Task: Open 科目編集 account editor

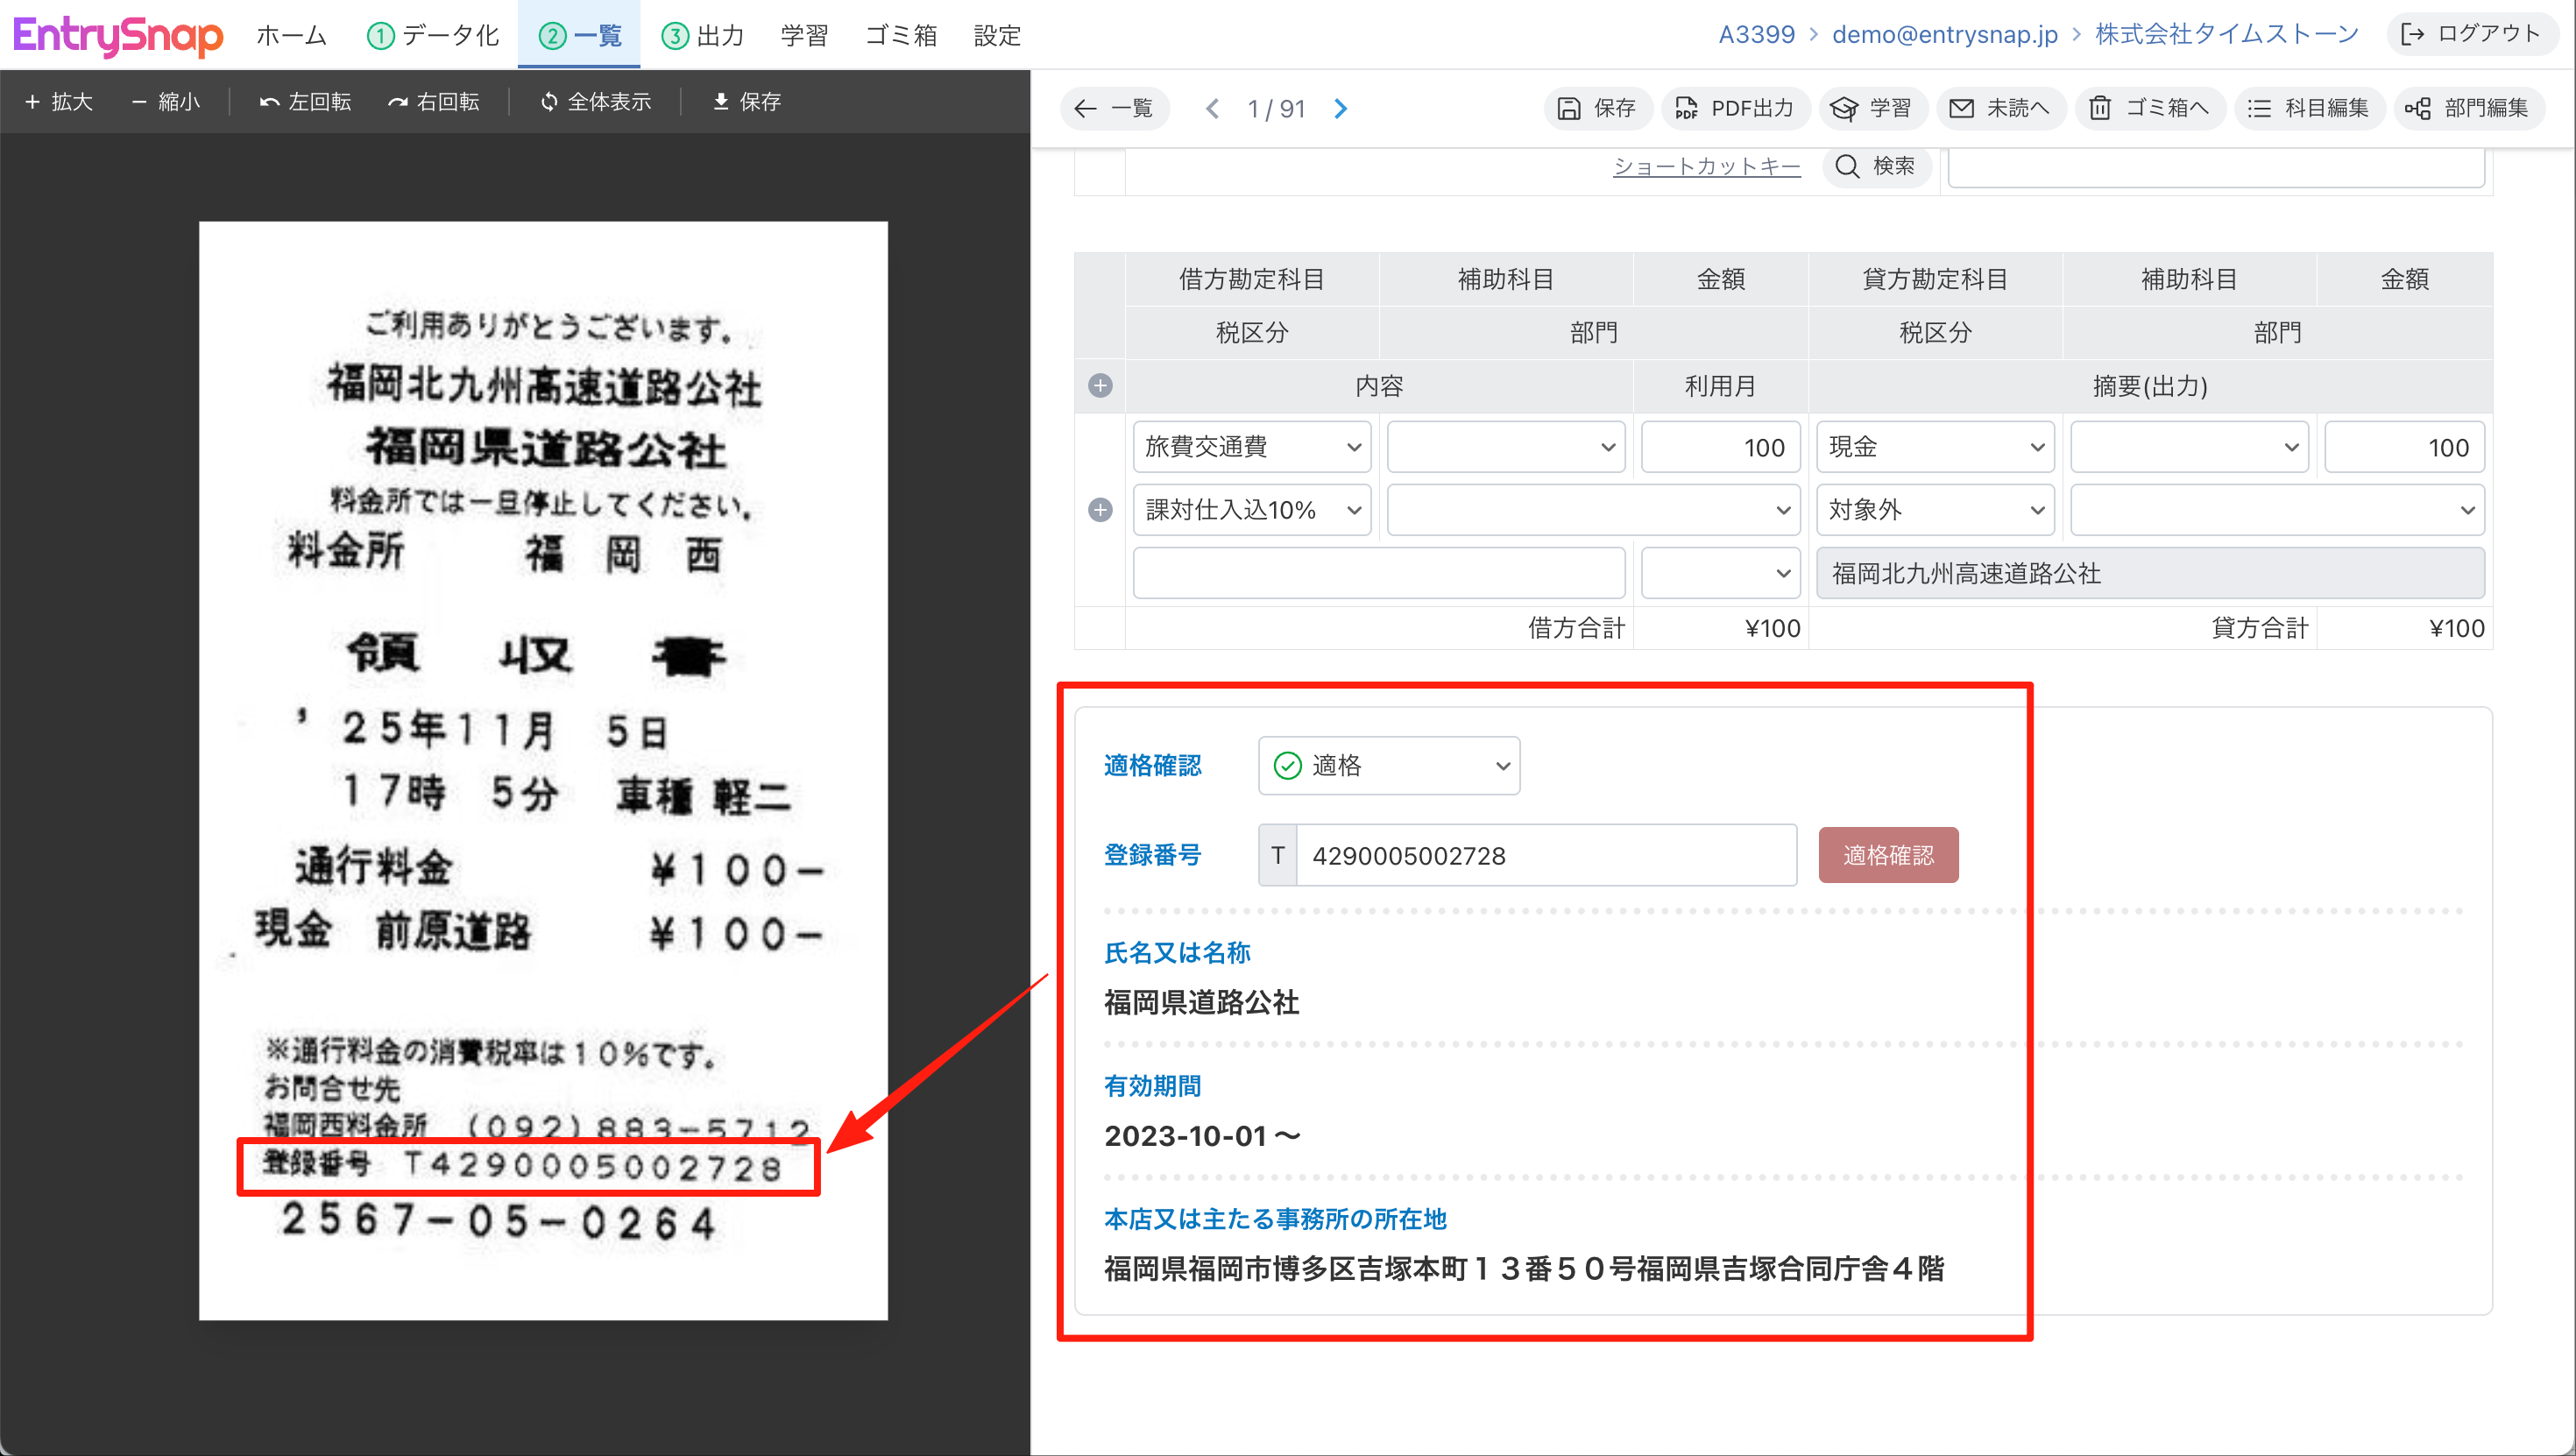Action: (x=2309, y=108)
